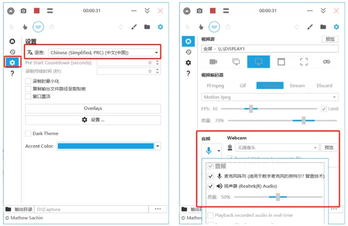Image resolution: width=348 pixels, height=226 pixels.
Task: Pause recording in the left window
Action: [50, 11]
